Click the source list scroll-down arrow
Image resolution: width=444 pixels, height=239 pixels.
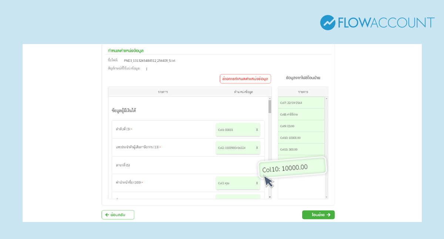326,197
